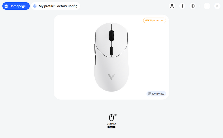The image size is (223, 138).
Task: Open the hexagon settings icon
Action: tap(193, 6)
